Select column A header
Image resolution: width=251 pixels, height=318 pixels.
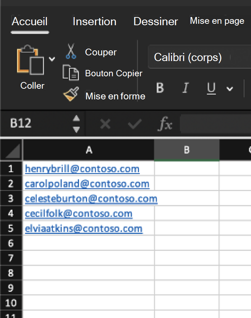[x=89, y=150]
